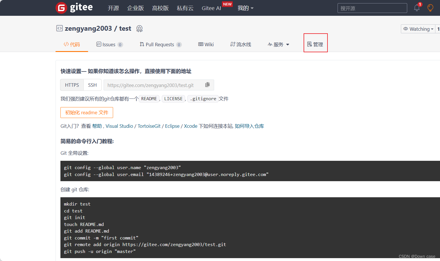Click the test repository name link
440x261 pixels.
125,28
